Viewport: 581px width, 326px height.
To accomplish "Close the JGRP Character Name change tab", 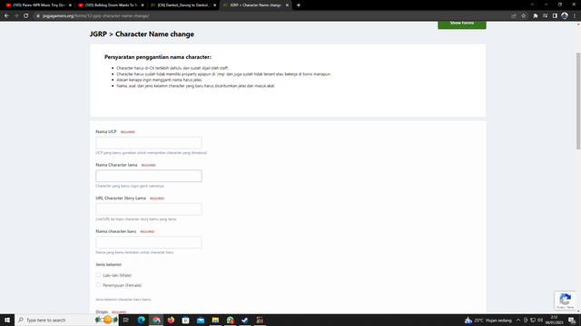I will tap(287, 5).
